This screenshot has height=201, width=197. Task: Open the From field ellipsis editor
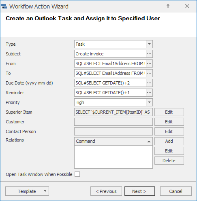pos(149,63)
